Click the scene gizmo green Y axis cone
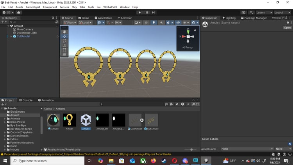The width and height of the screenshot is (293, 165). pyautogui.click(x=188, y=32)
